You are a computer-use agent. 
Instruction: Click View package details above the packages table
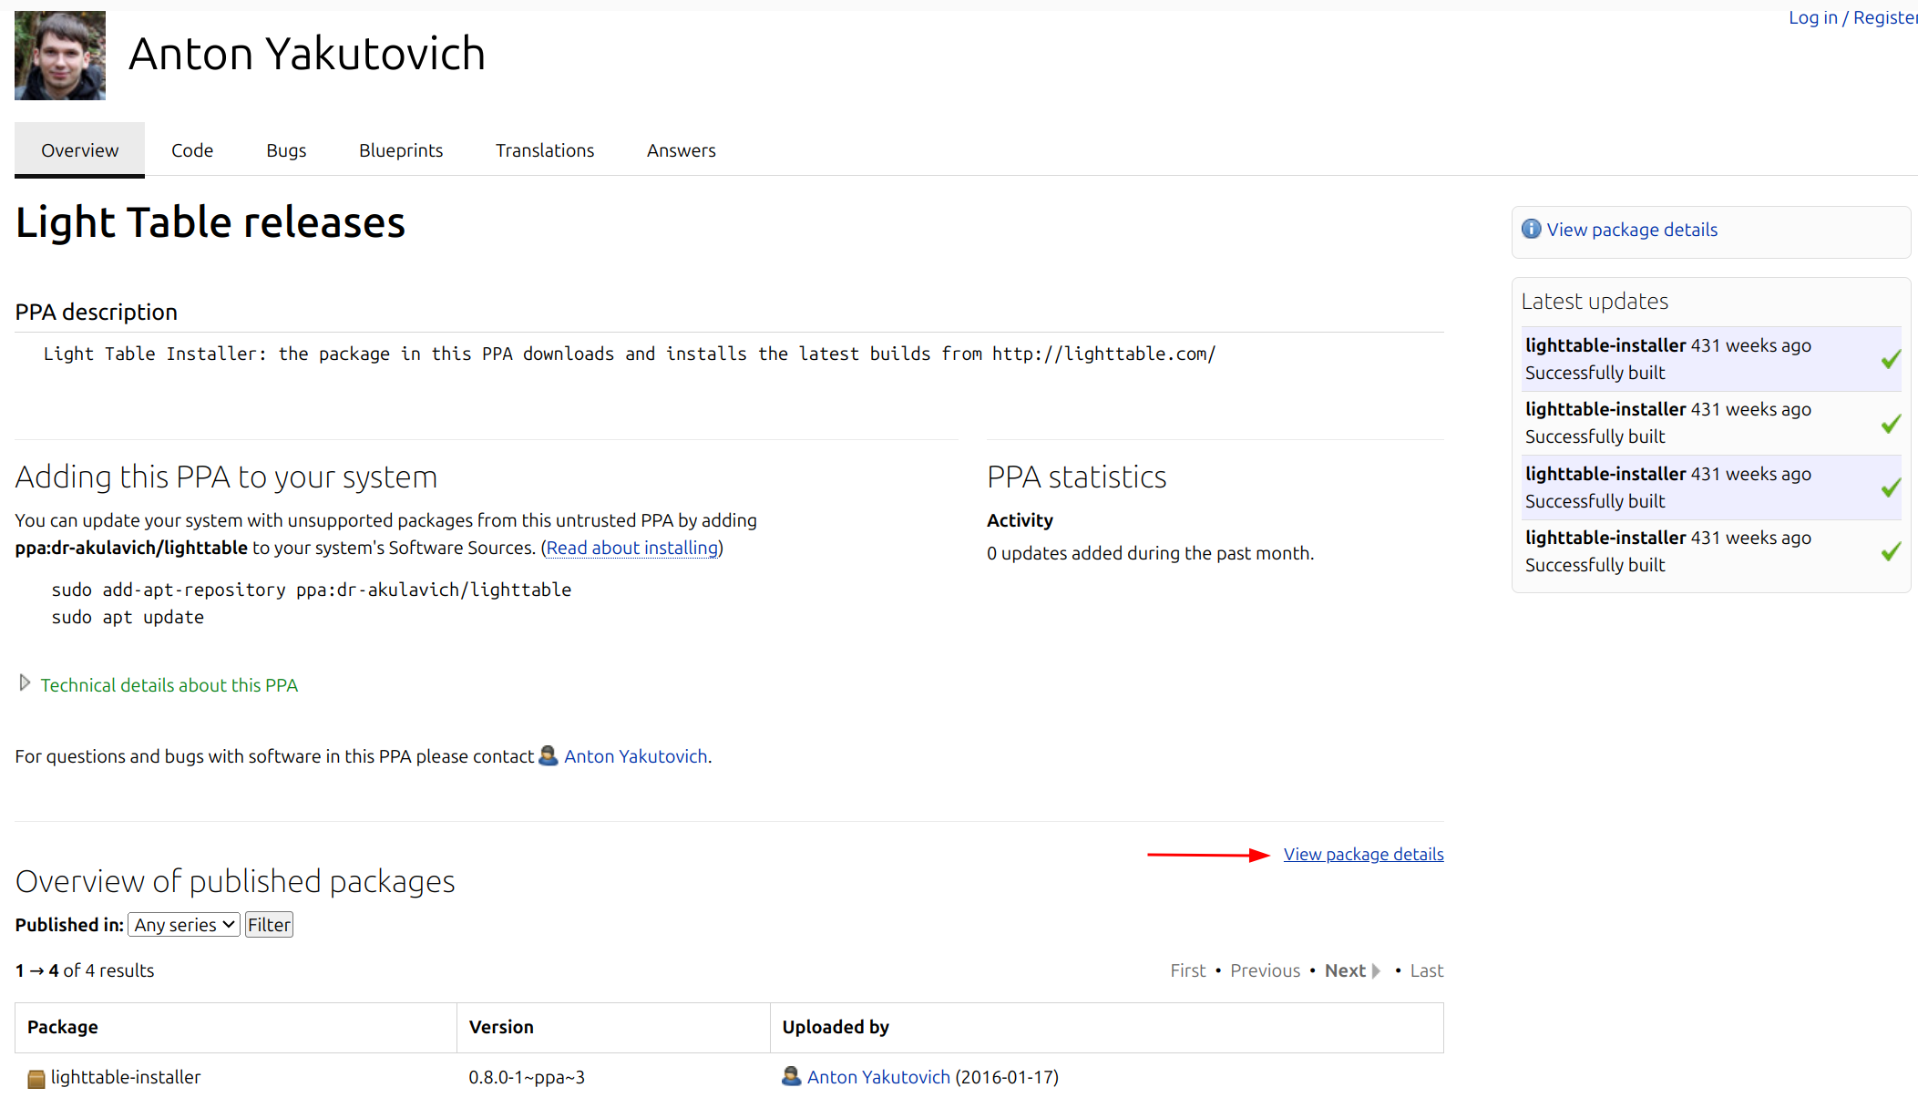coord(1364,854)
